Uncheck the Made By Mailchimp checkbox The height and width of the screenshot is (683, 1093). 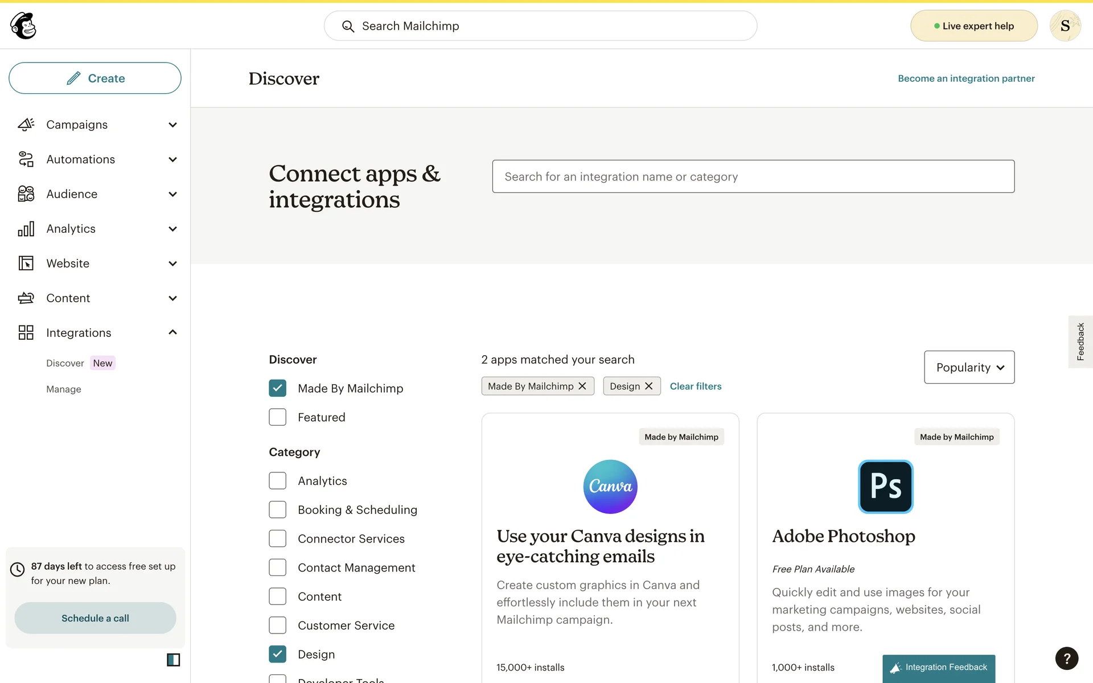tap(277, 388)
